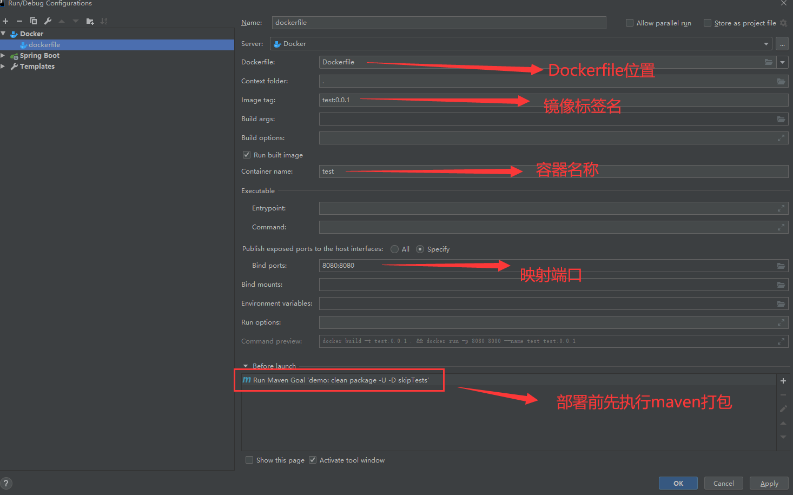Image resolution: width=793 pixels, height=495 pixels.
Task: Enable Allow parallel run checkbox
Action: (630, 23)
